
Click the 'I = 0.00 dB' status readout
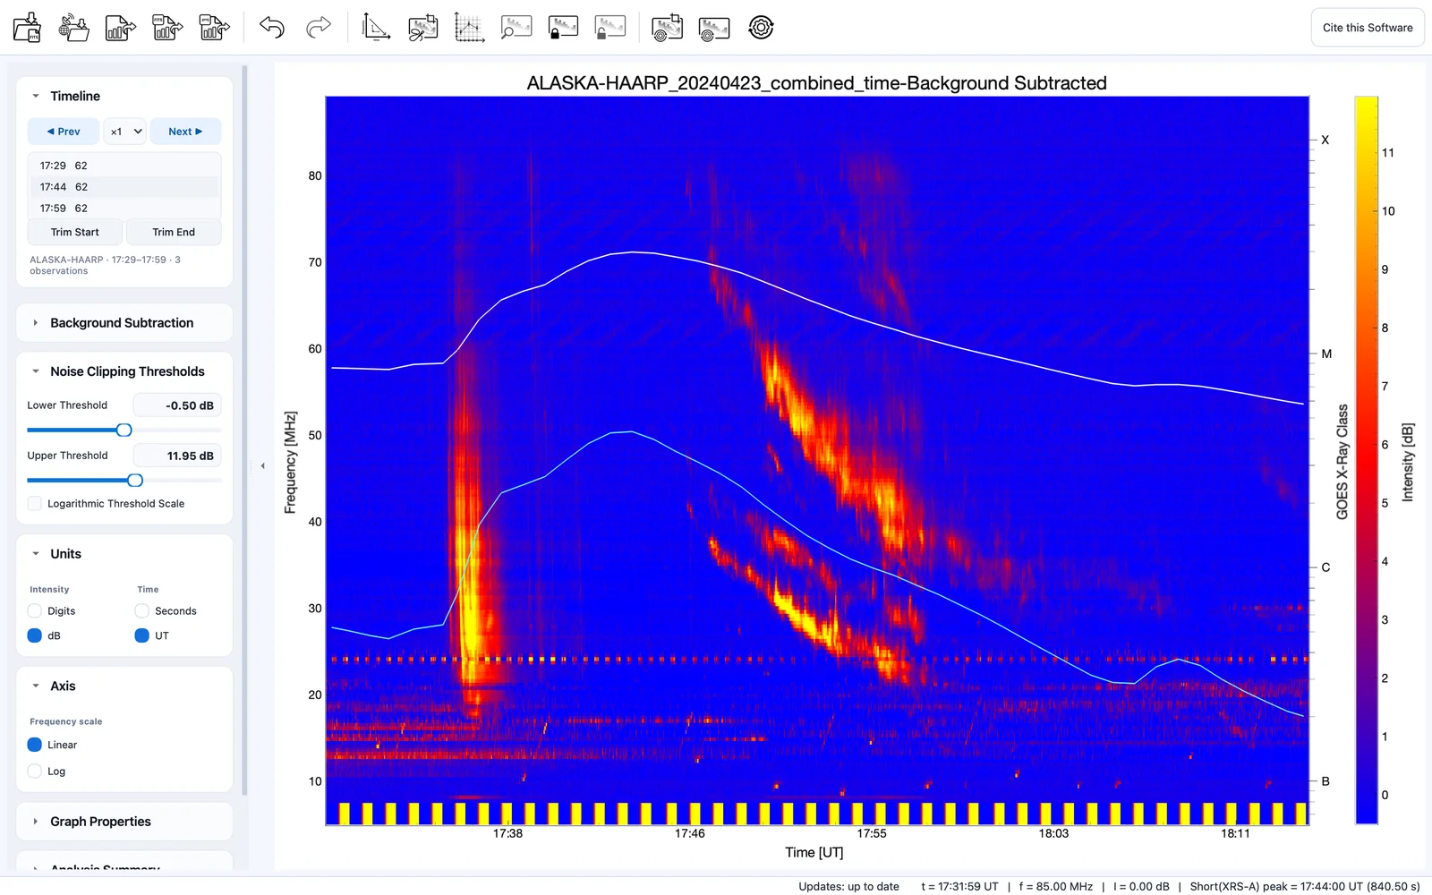[1141, 886]
